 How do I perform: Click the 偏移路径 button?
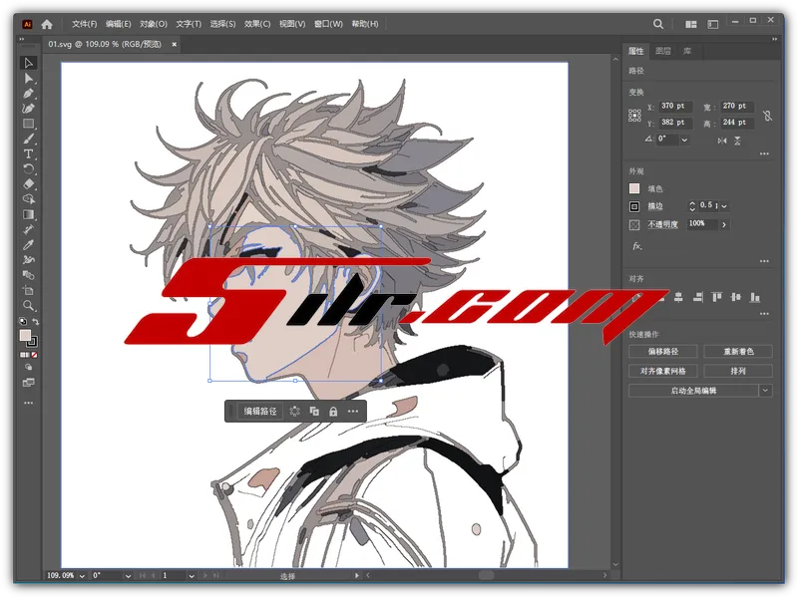tap(663, 352)
